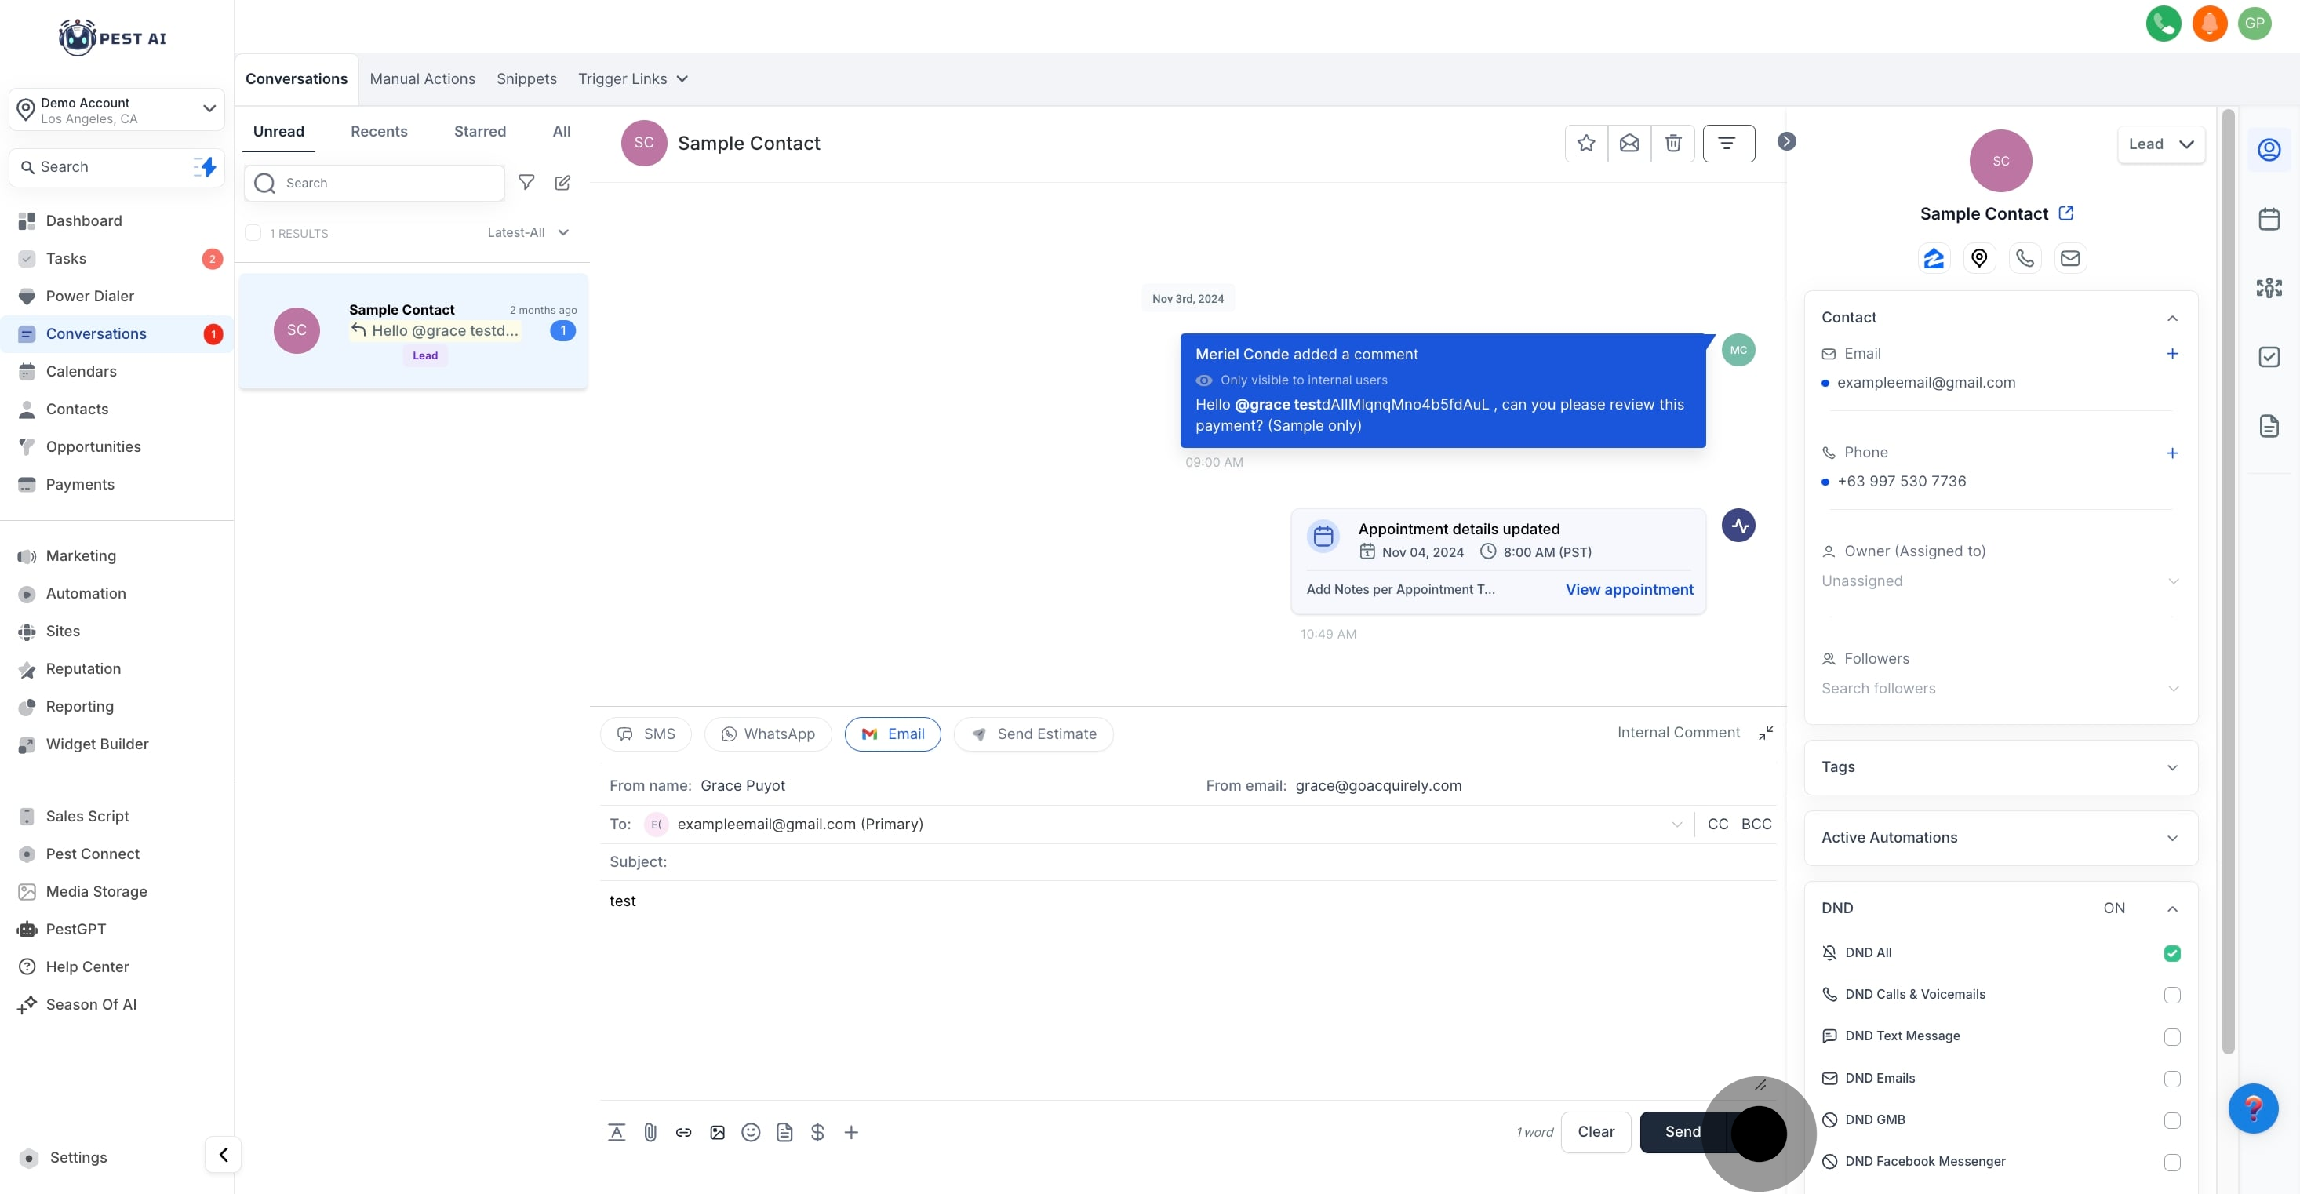Image resolution: width=2300 pixels, height=1194 pixels.
Task: Enable the DND Emails checkbox
Action: (2171, 1078)
